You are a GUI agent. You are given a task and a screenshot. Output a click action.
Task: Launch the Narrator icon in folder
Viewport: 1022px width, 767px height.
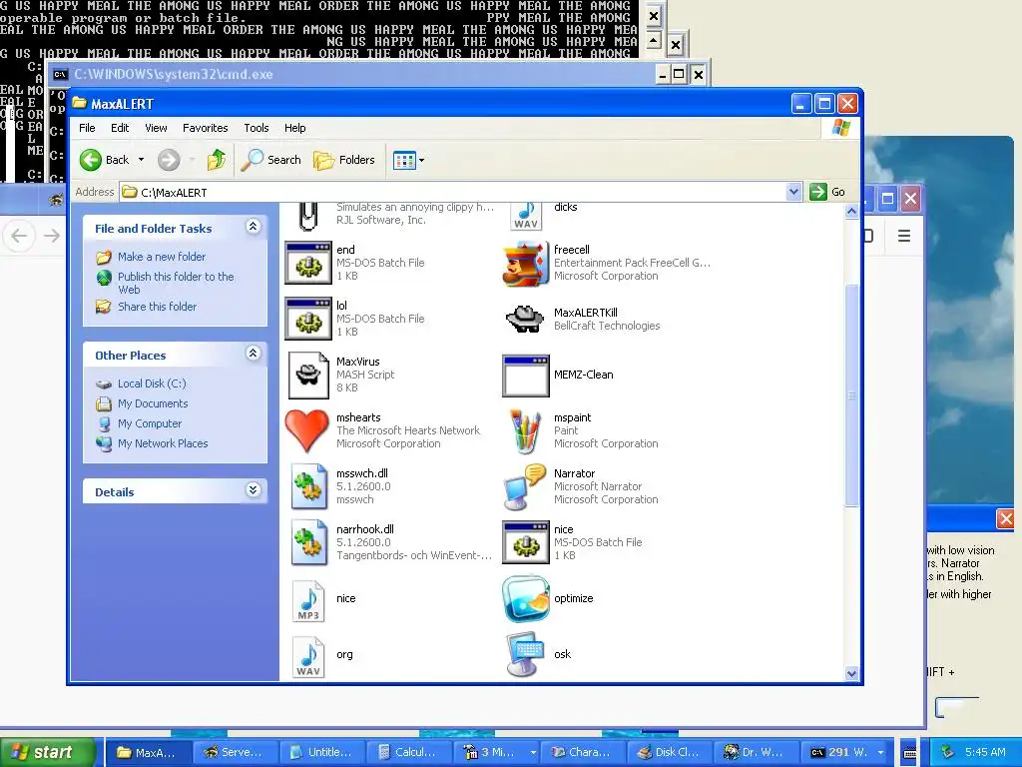coord(525,486)
